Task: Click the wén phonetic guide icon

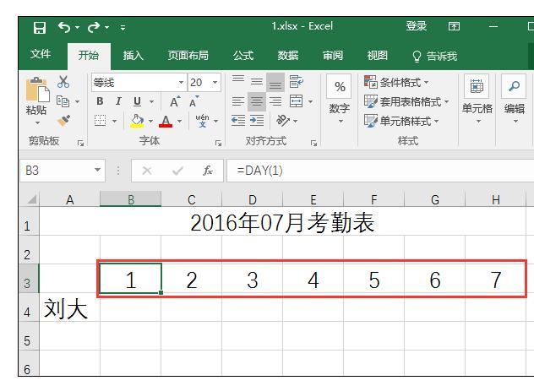Action: (202, 121)
